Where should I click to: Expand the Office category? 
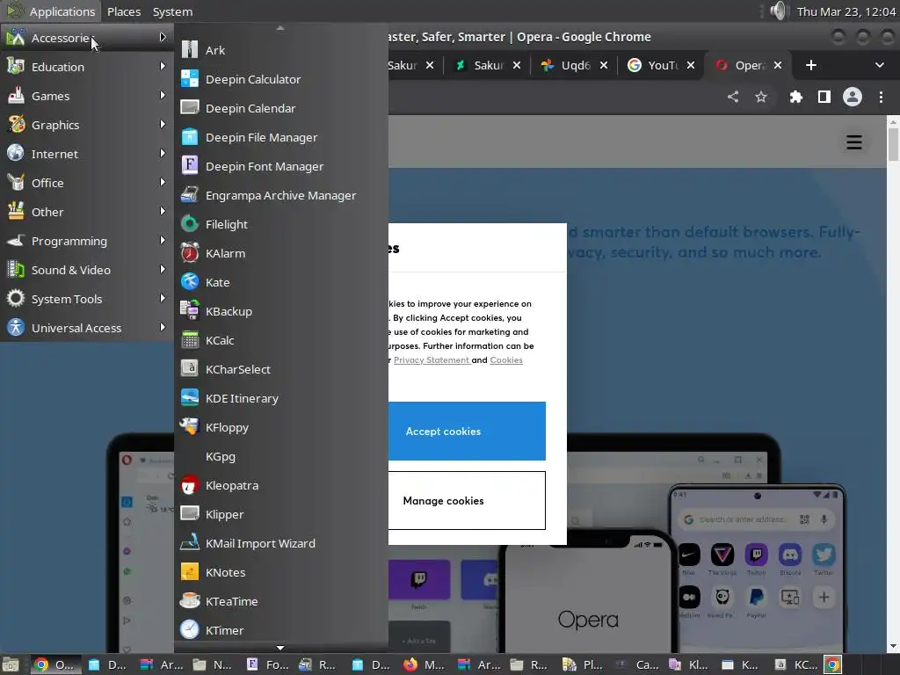87,183
